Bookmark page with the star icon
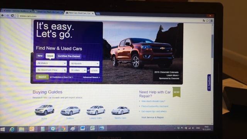Viewport: 247px width, 139px height. (207, 20)
